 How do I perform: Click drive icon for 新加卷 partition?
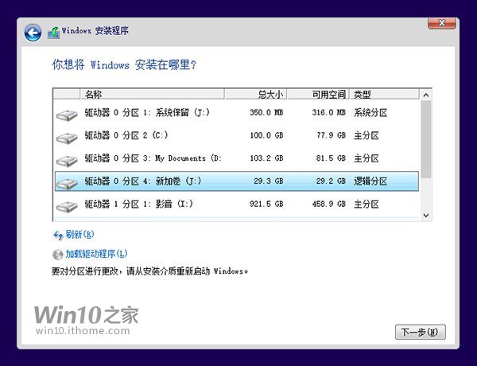(x=68, y=183)
